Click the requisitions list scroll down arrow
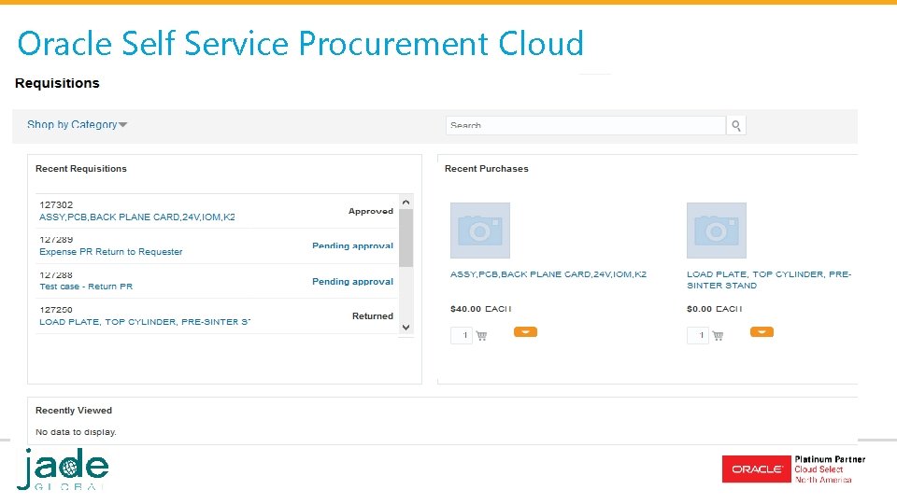The height and width of the screenshot is (504, 897). click(406, 328)
